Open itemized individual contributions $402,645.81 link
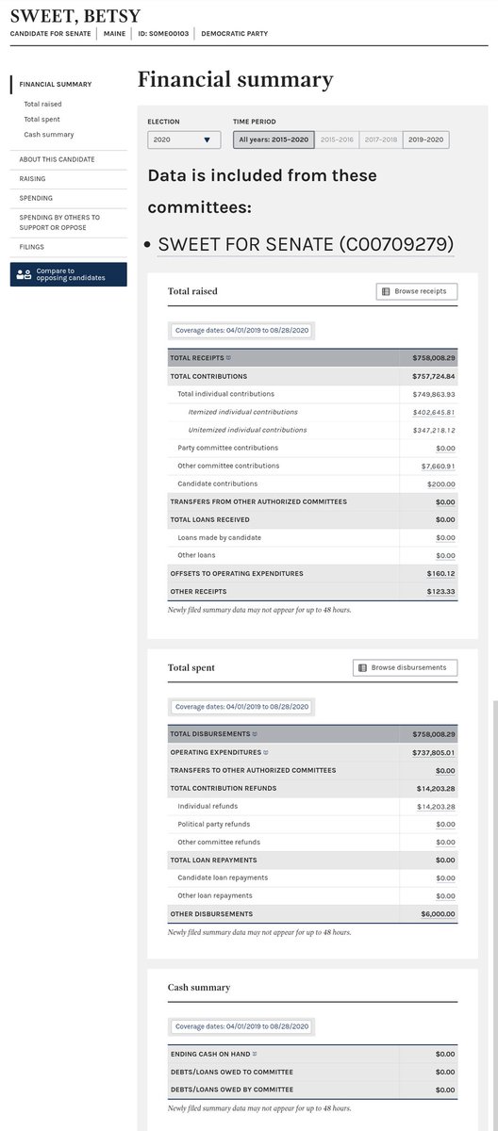The width and height of the screenshot is (498, 1131). pos(434,412)
